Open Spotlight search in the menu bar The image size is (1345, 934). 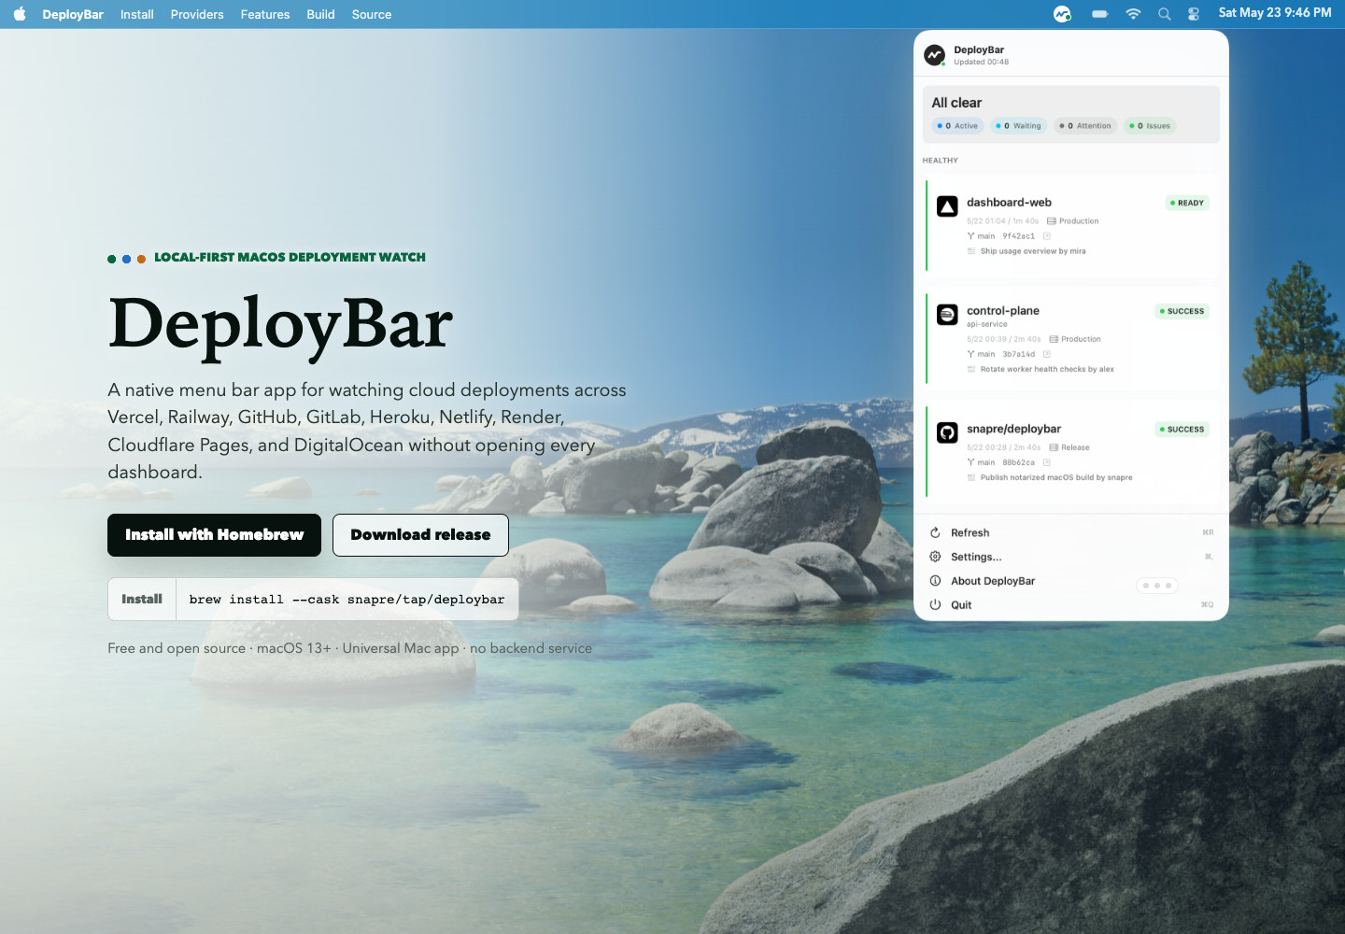(1164, 14)
